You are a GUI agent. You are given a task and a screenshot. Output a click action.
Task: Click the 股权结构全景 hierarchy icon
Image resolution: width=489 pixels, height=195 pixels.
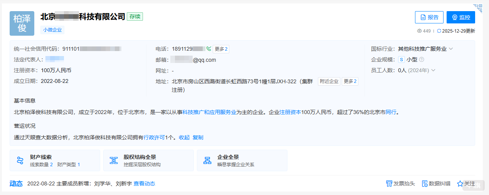[x=114, y=160]
